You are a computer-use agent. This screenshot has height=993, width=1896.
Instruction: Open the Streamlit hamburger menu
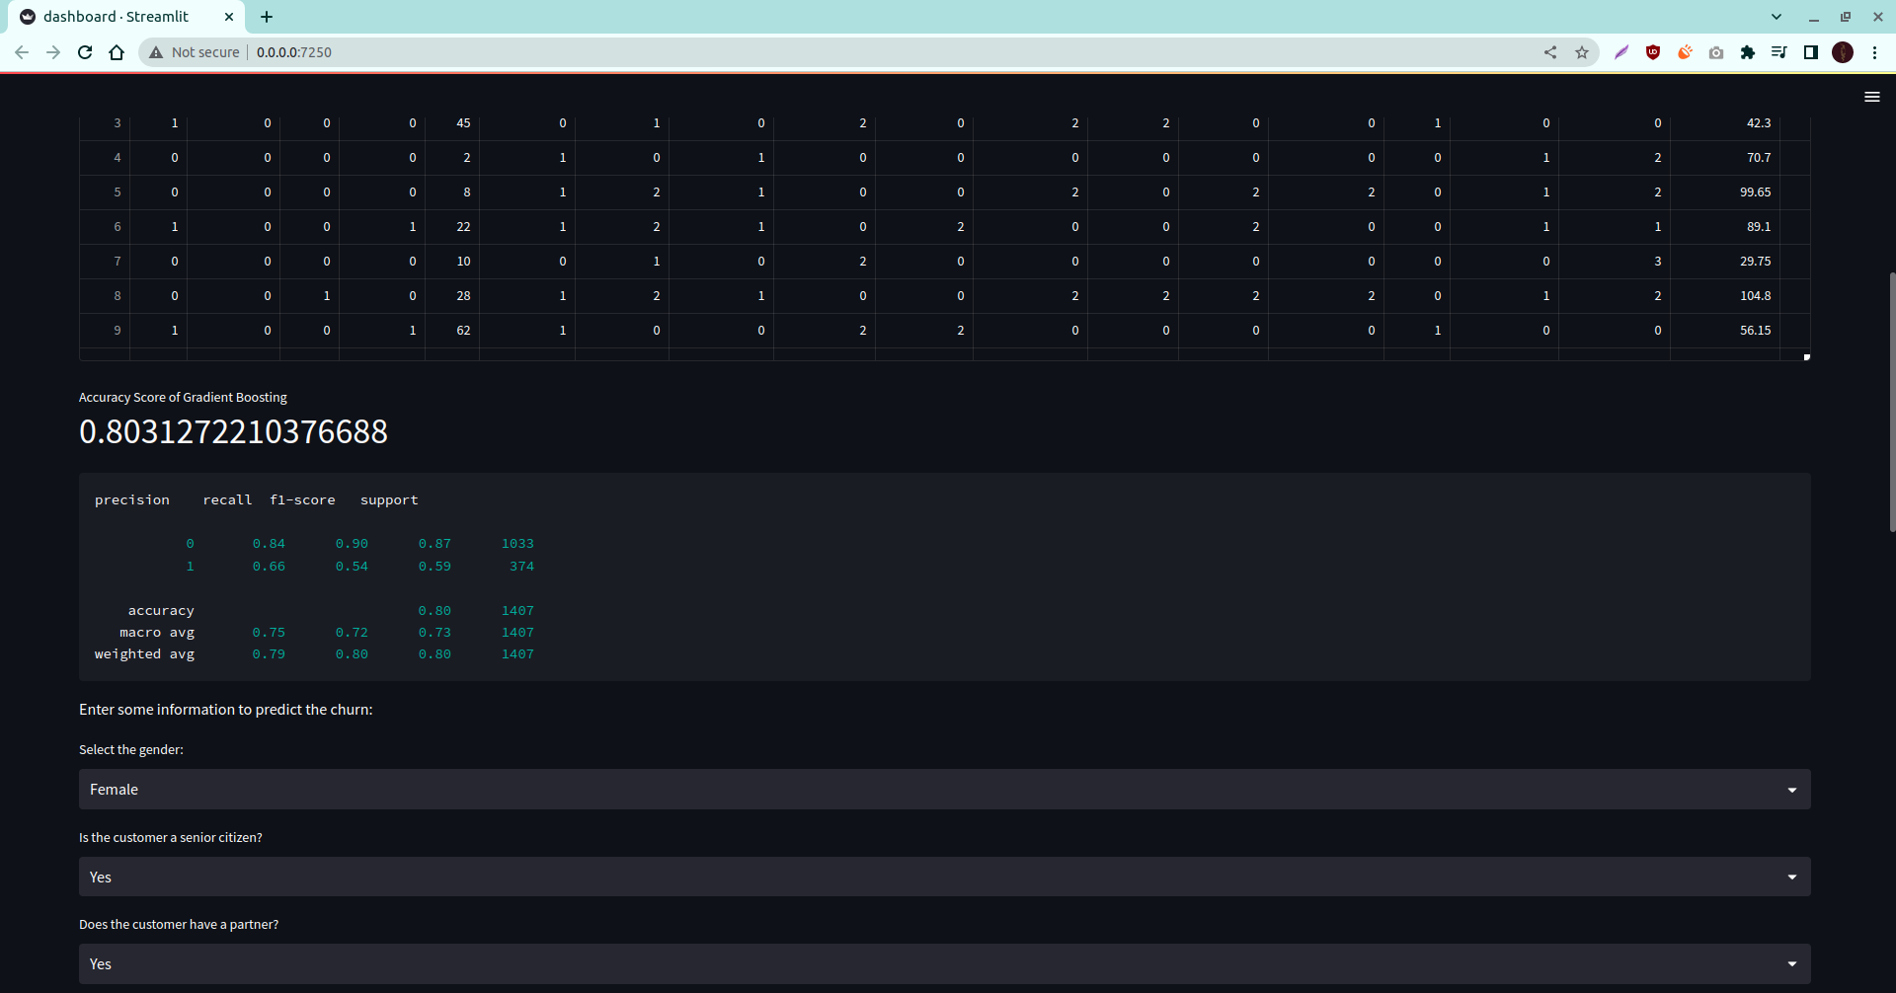point(1872,96)
